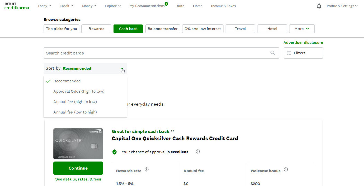
Task: Click the Capital One Quicksilver card title
Action: (x=175, y=139)
